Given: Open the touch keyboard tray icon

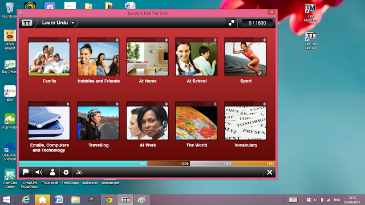Looking at the screenshot, I should pyautogui.click(x=293, y=200).
